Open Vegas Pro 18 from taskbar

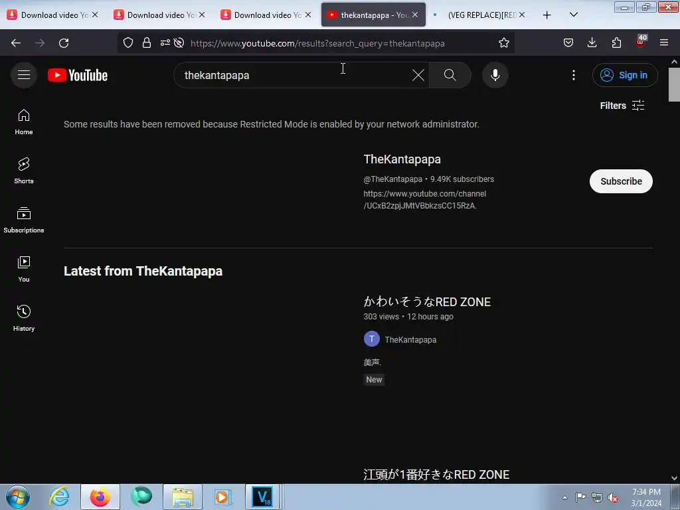262,497
